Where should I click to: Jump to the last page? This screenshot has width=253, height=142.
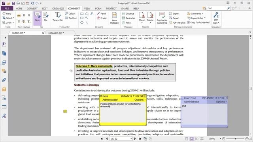(x=140, y=138)
